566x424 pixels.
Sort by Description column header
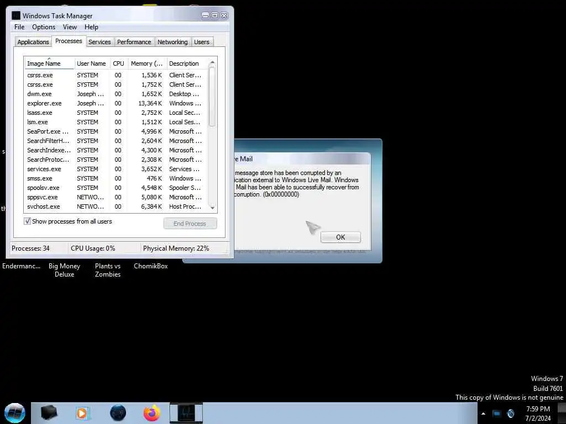pos(187,63)
